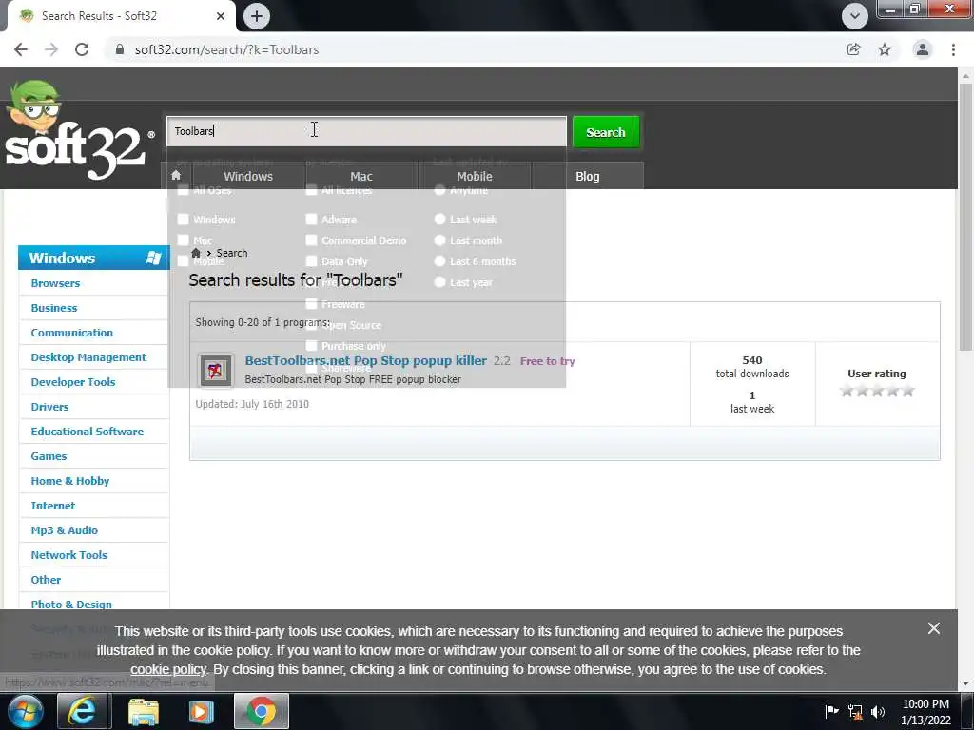Click the Action Center flag icon
Viewport: 974px width, 730px height.
click(831, 711)
